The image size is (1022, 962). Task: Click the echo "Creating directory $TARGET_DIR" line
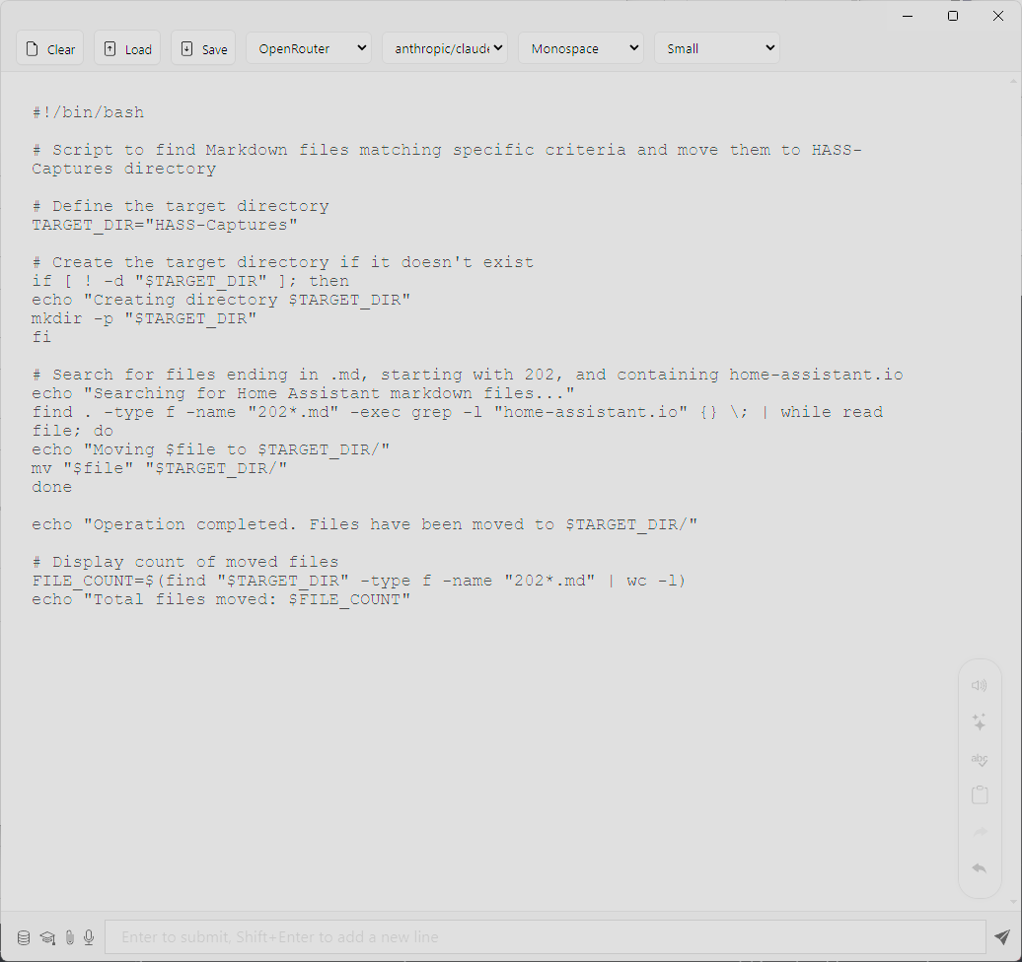(221, 301)
